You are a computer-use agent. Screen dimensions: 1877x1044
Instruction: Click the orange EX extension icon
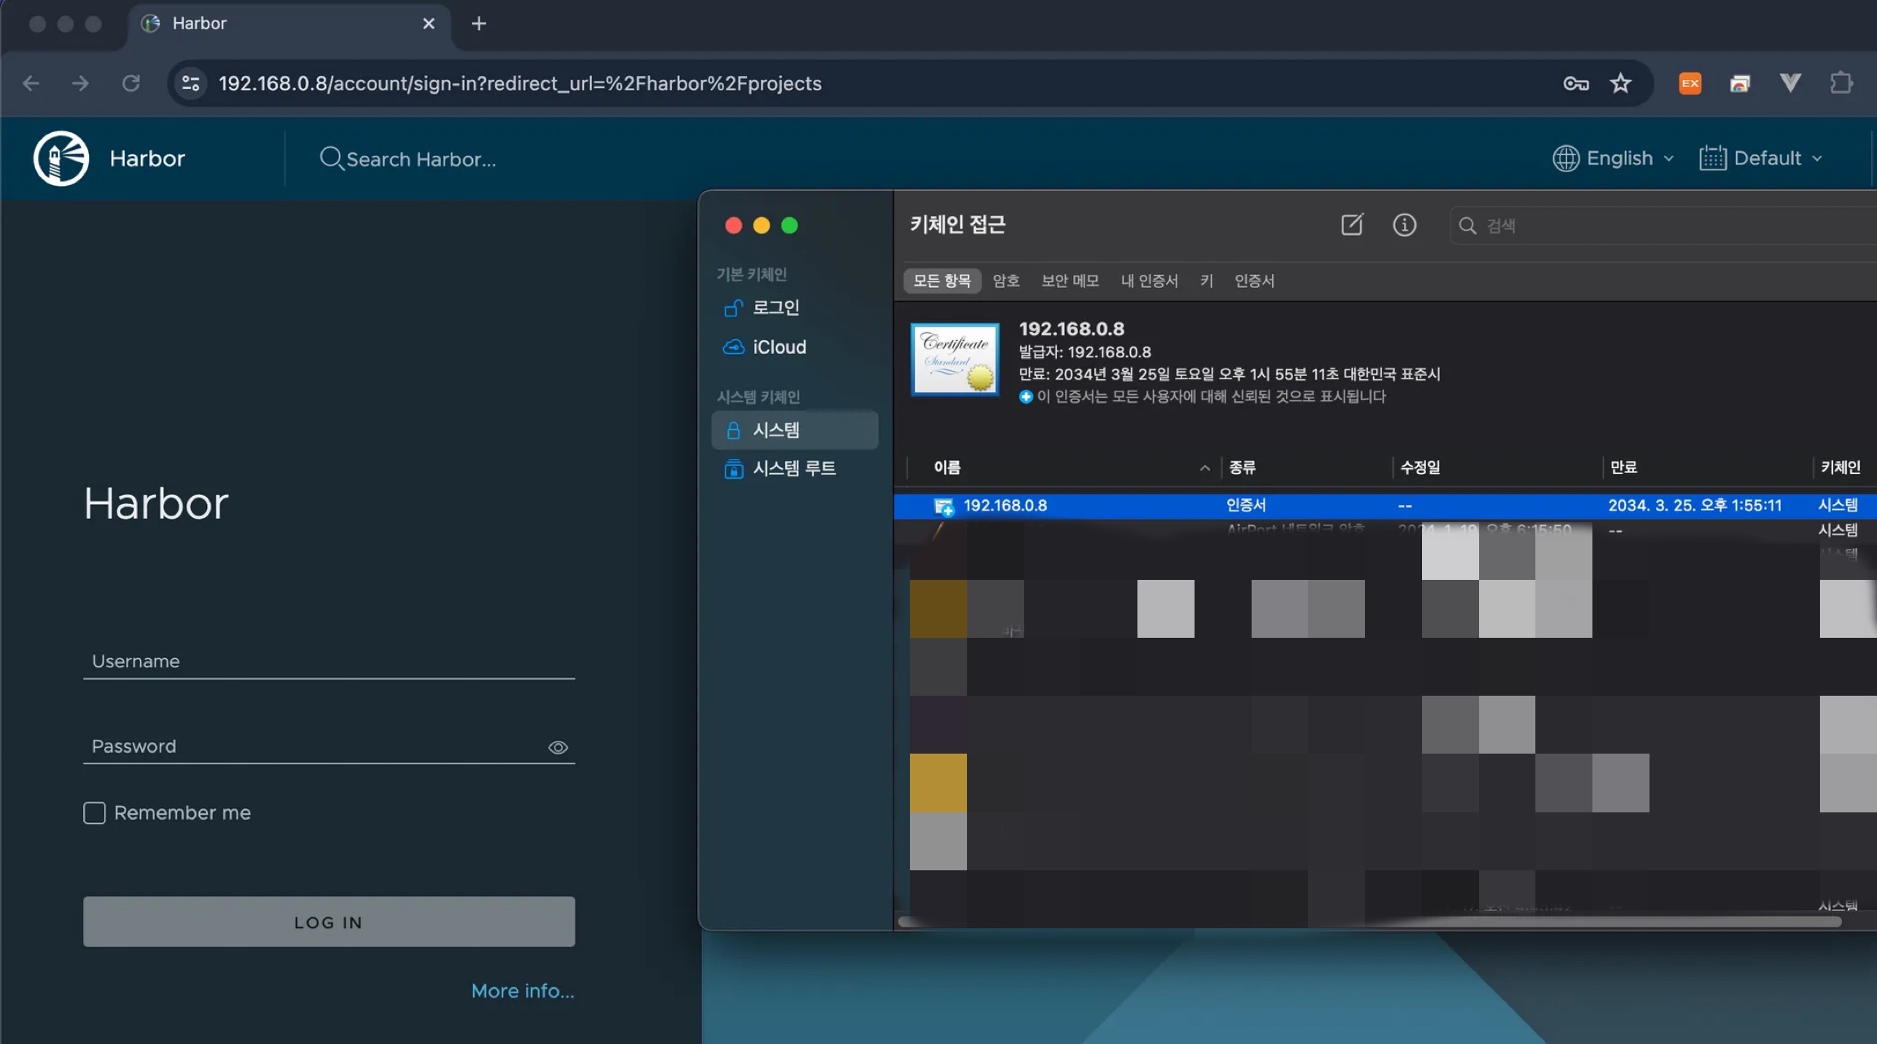1690,83
